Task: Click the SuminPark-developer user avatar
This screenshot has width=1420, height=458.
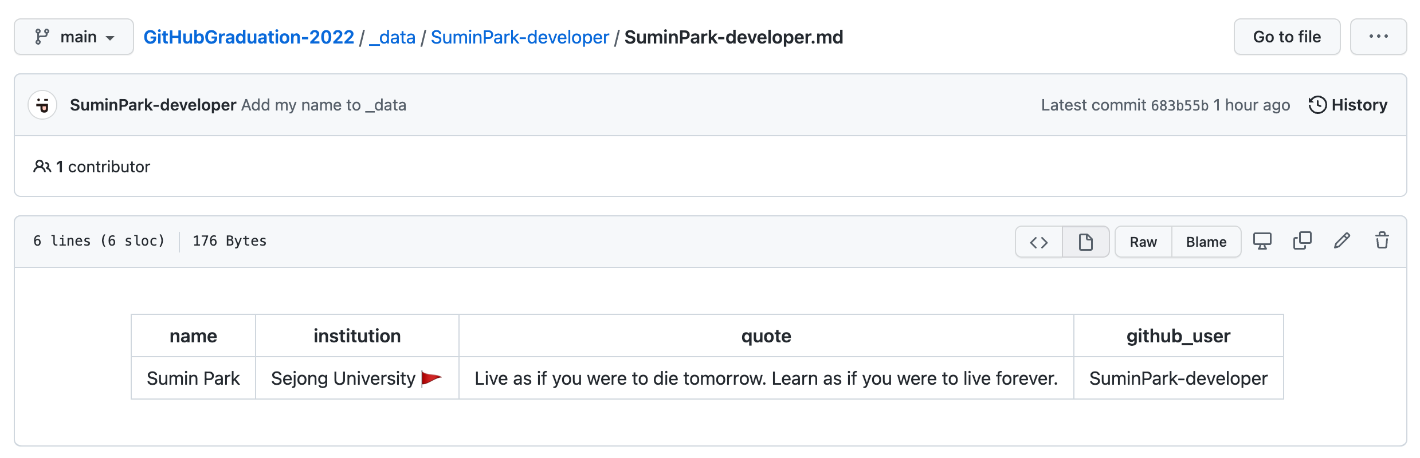Action: click(x=42, y=105)
